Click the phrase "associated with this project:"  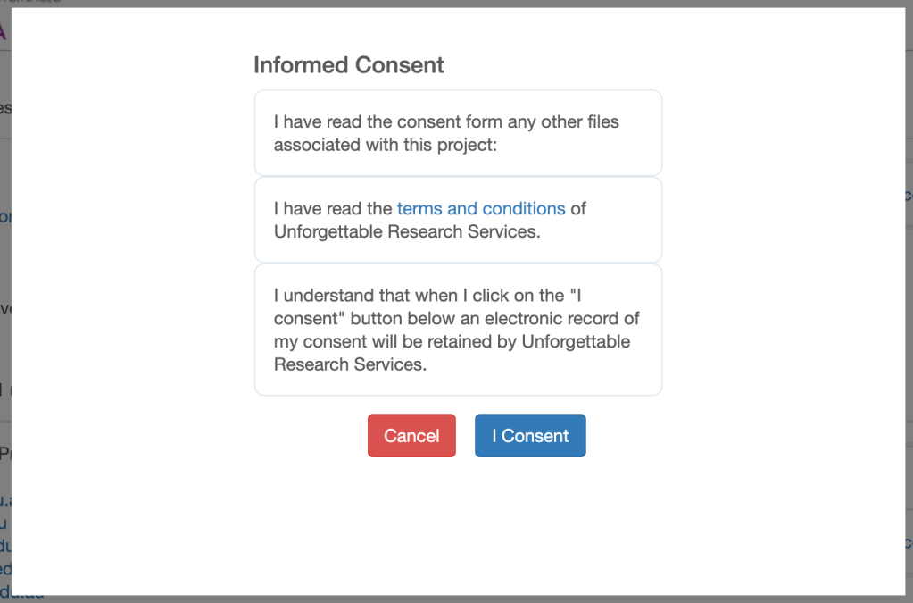coord(386,145)
